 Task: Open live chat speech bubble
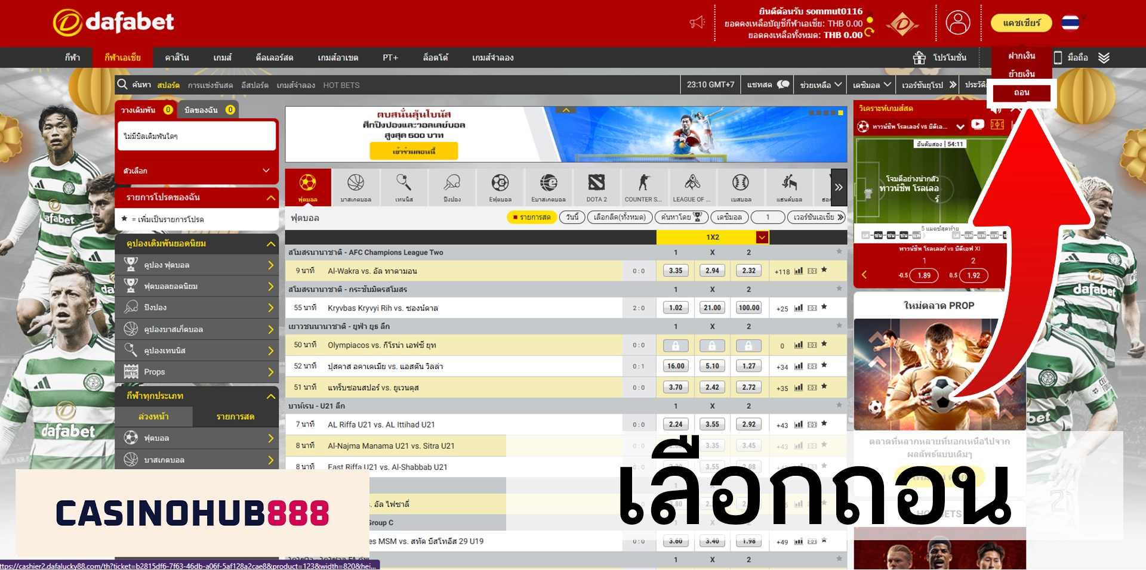coord(783,85)
